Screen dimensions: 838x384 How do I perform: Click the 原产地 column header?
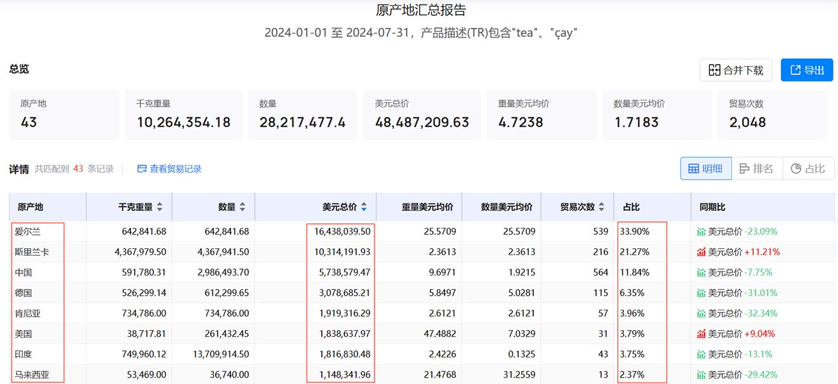48,207
